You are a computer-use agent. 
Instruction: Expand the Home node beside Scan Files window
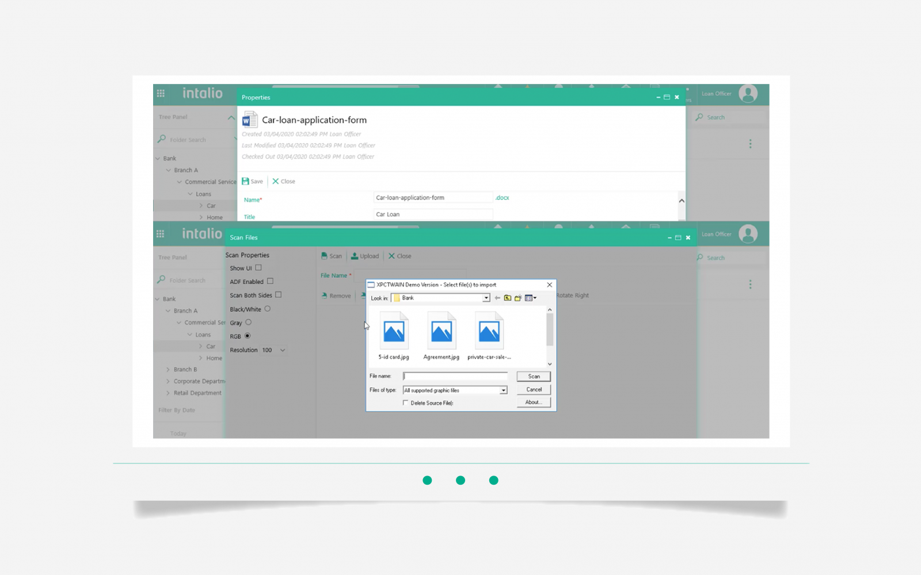201,358
